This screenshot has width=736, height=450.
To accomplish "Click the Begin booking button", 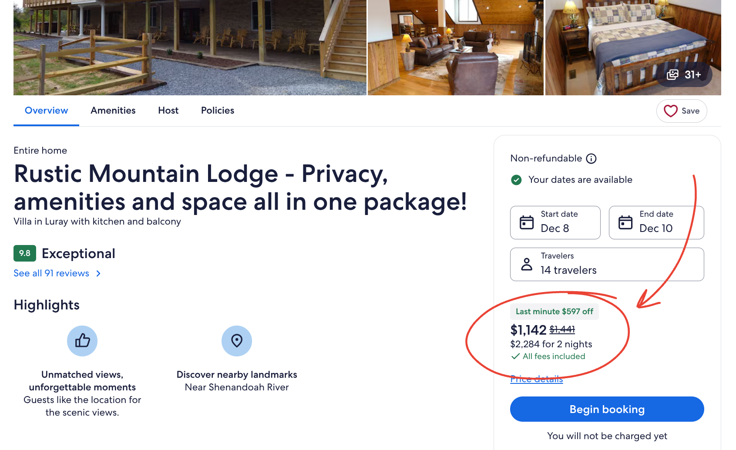I will tap(606, 409).
